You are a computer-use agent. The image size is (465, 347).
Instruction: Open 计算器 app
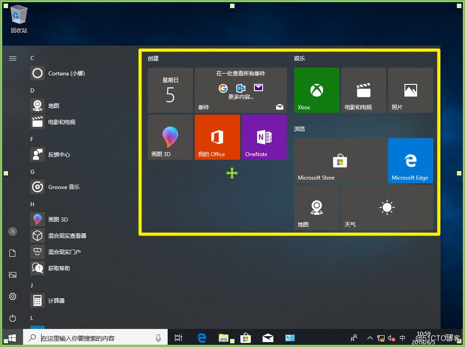(47, 301)
